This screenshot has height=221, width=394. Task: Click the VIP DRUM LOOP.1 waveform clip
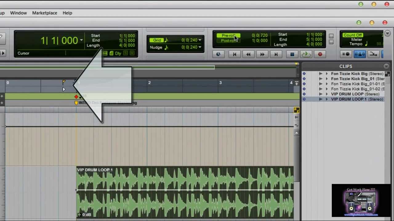185,193
